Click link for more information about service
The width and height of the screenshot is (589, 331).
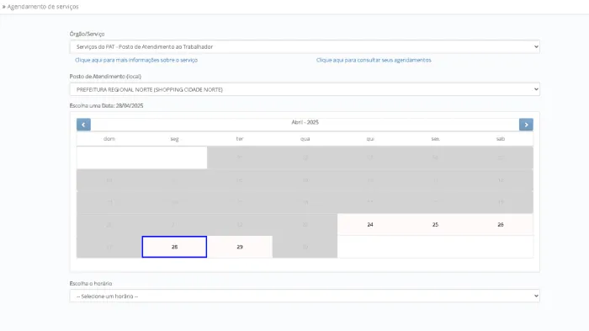(136, 60)
